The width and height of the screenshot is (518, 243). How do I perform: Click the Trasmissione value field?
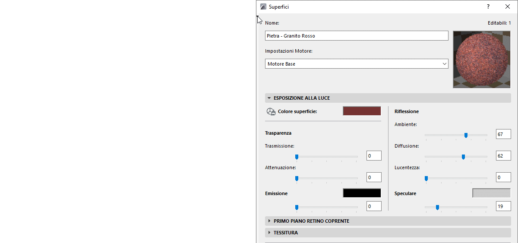pyautogui.click(x=374, y=155)
